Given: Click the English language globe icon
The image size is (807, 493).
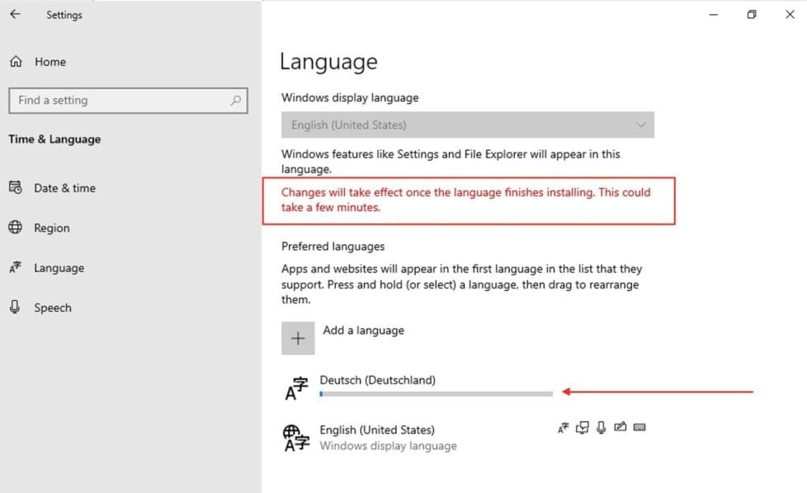Looking at the screenshot, I should pos(296,437).
